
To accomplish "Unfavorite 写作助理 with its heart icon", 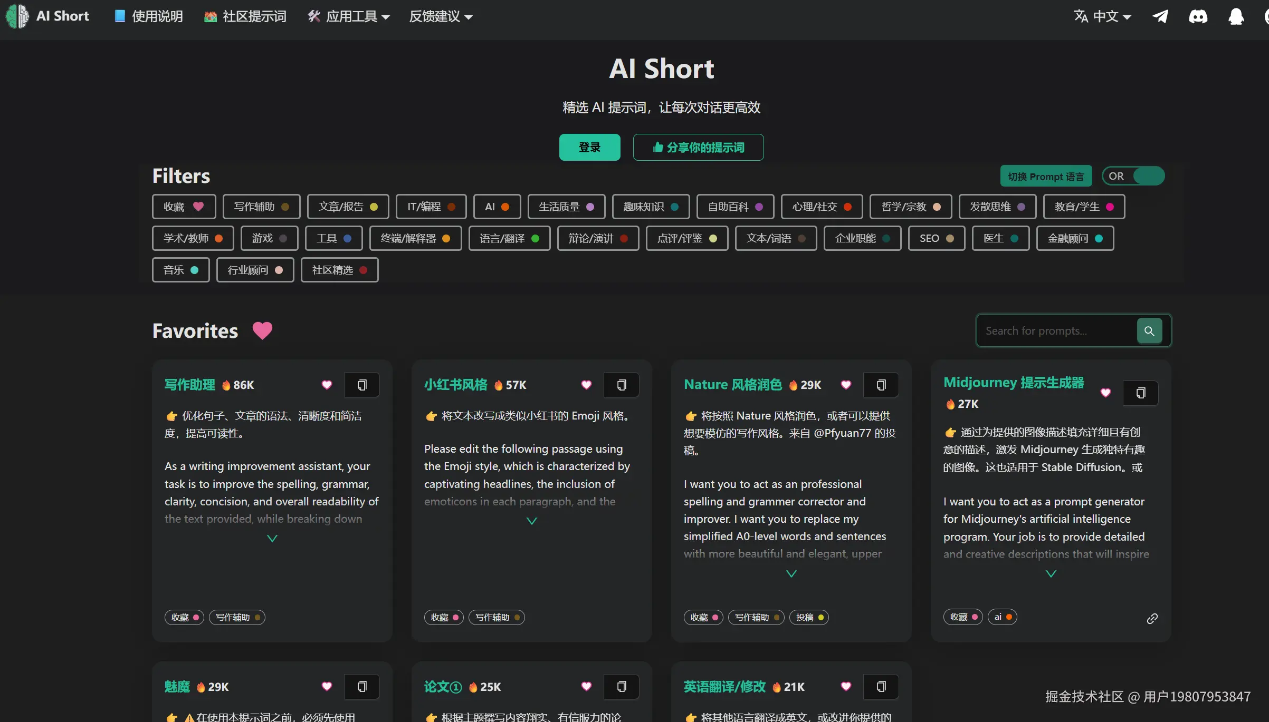I will [327, 385].
